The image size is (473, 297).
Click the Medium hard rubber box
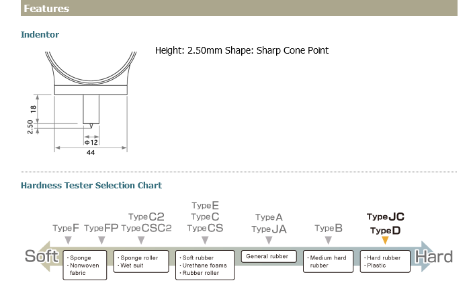[329, 261]
